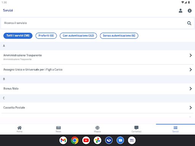195x146 pixels.
Task: Open 'Amministrazione Trasparente' service row
Action: (x=97, y=57)
